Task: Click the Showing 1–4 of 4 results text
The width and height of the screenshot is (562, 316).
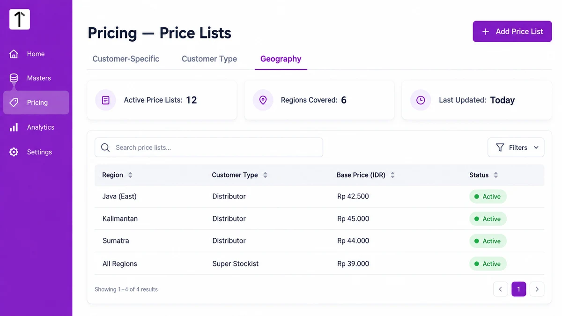Action: (126, 289)
